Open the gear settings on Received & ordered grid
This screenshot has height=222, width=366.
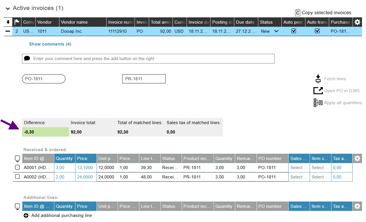[x=357, y=158]
